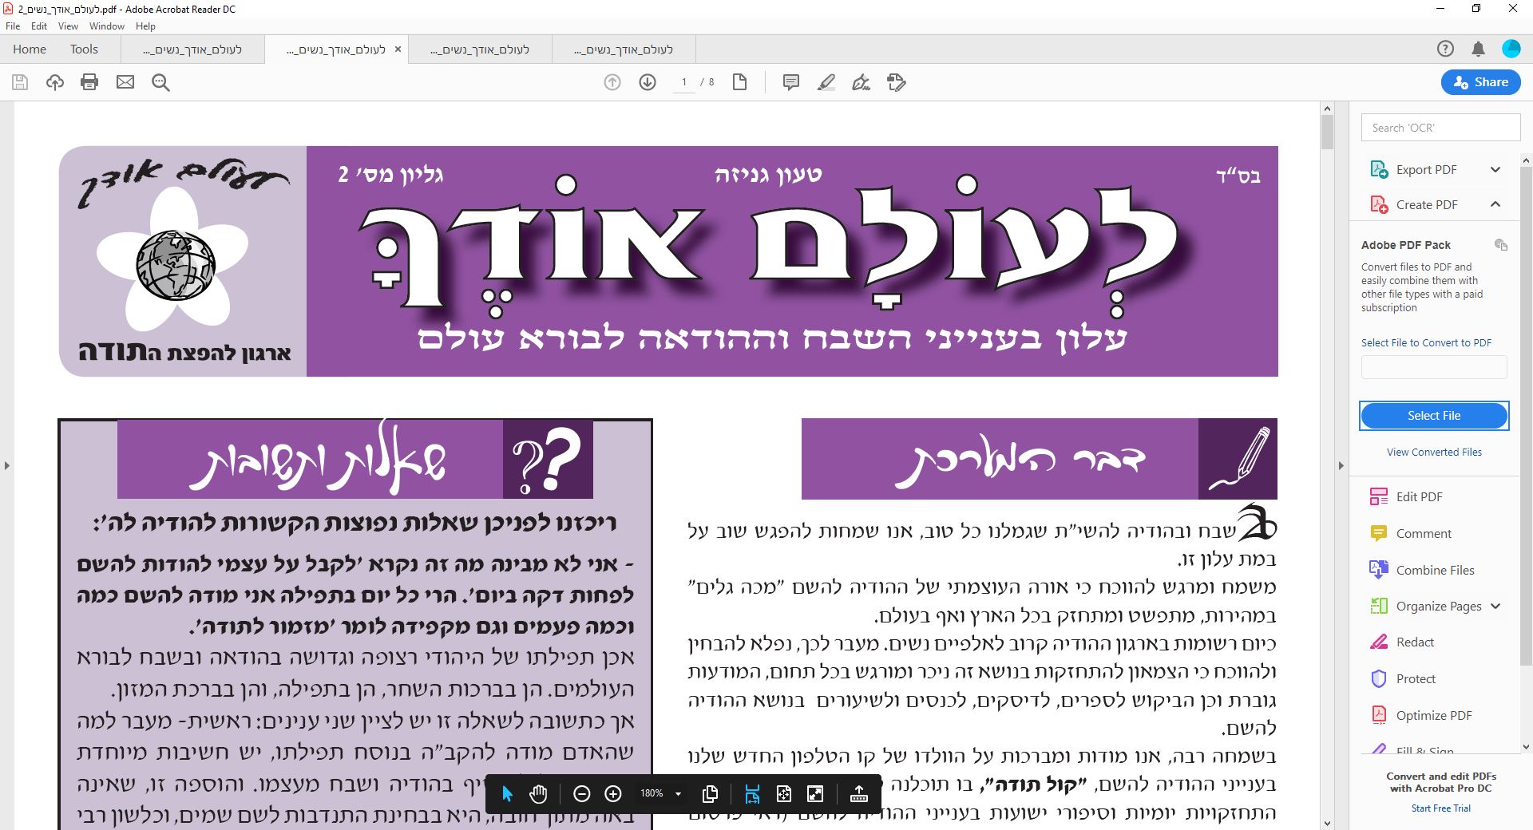Close the active document tab
The image size is (1533, 830).
tap(398, 49)
